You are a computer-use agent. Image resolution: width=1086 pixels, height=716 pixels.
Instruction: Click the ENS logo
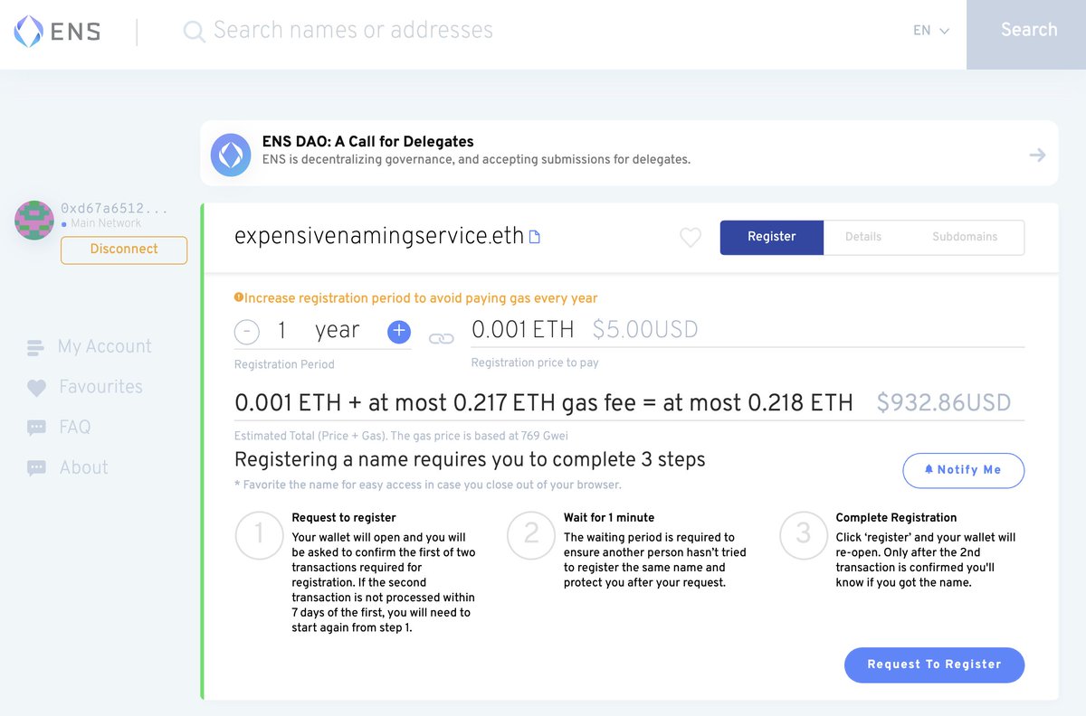pyautogui.click(x=57, y=32)
